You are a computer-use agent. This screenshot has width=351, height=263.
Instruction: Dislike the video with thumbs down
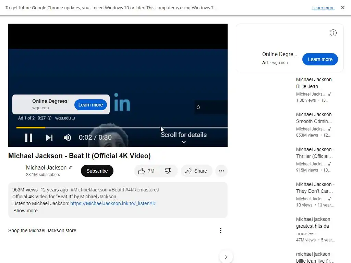pos(168,171)
